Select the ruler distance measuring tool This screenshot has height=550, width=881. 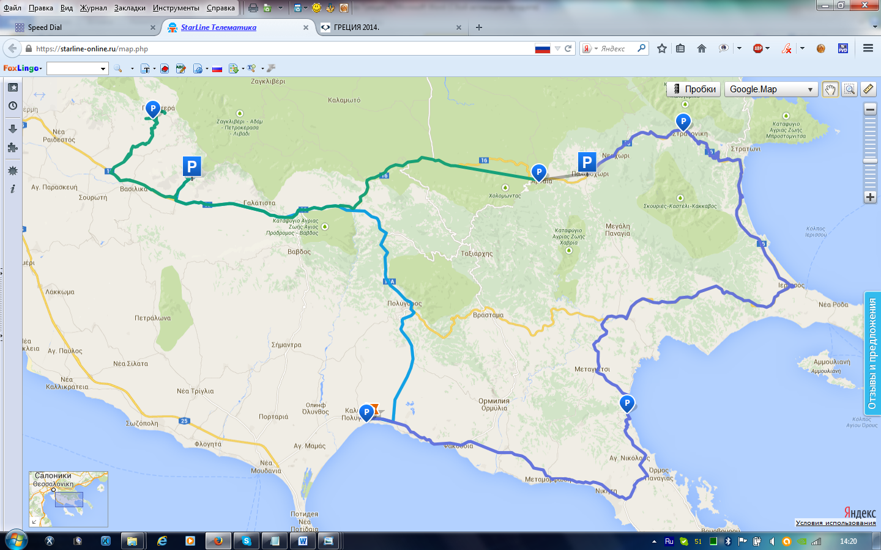[868, 89]
